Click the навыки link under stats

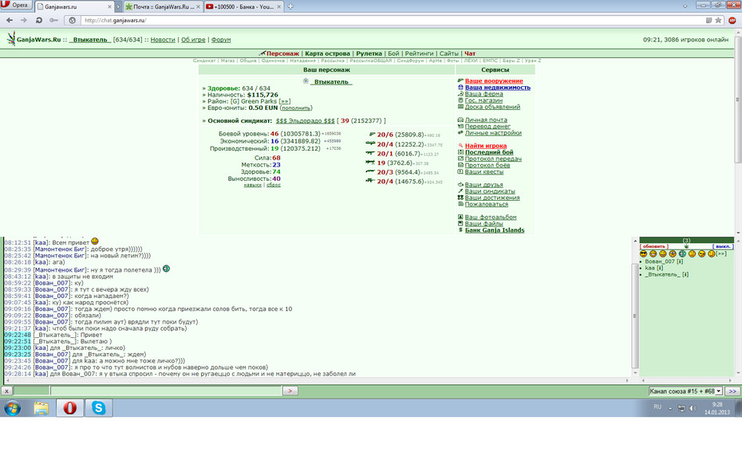point(253,185)
